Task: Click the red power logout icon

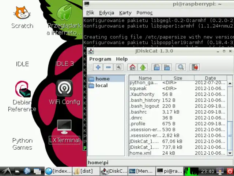Action: pos(230,171)
